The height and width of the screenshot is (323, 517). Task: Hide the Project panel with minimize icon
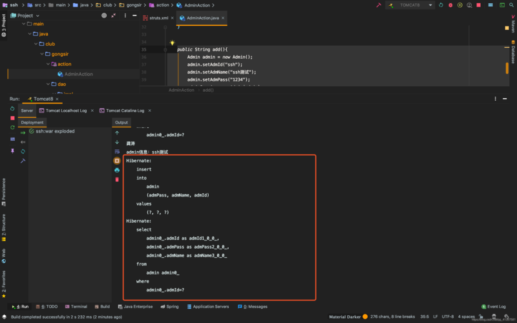(134, 16)
